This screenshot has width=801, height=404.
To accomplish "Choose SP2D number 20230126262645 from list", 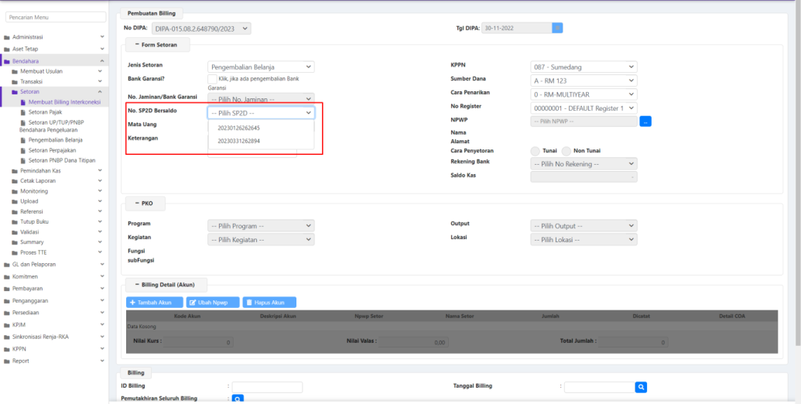I will [x=239, y=128].
